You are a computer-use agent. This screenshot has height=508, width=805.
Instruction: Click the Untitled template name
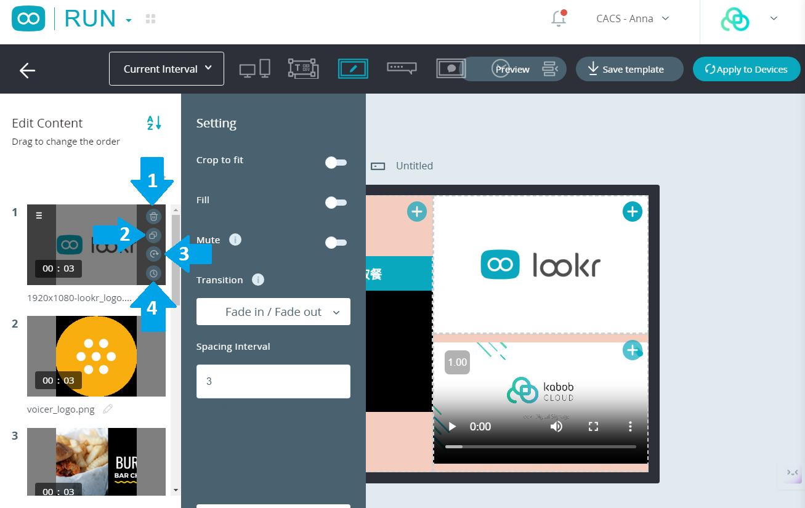pyautogui.click(x=415, y=166)
